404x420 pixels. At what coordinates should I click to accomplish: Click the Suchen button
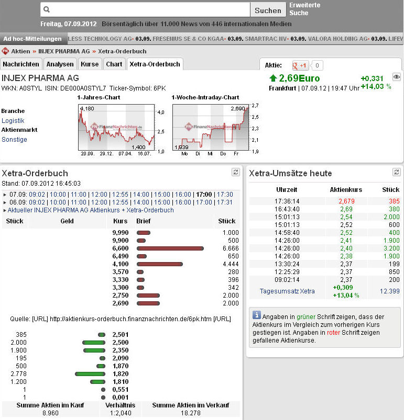coord(268,10)
